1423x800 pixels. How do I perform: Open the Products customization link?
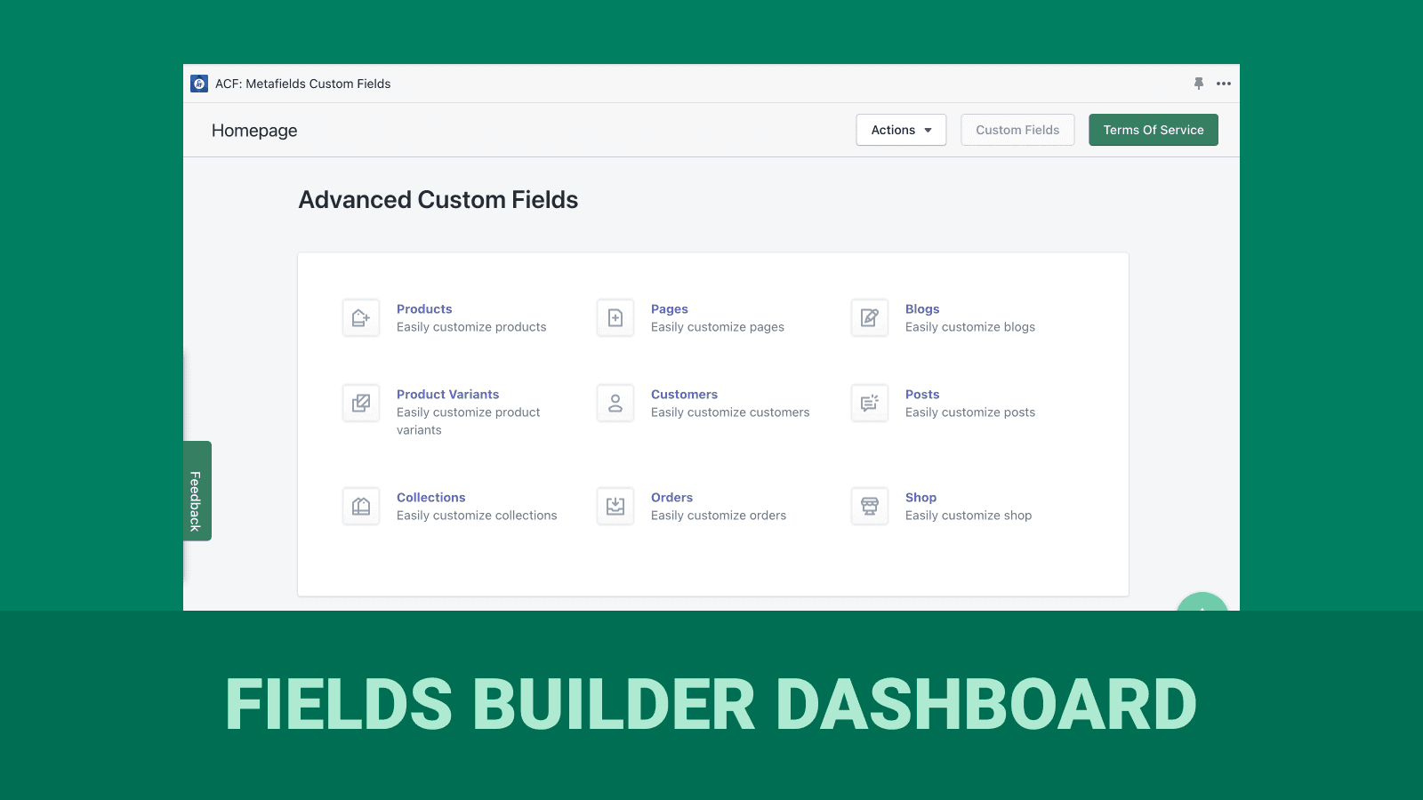pyautogui.click(x=424, y=308)
